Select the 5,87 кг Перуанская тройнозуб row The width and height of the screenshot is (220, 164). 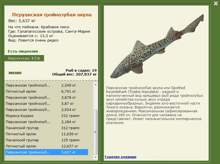47,104
